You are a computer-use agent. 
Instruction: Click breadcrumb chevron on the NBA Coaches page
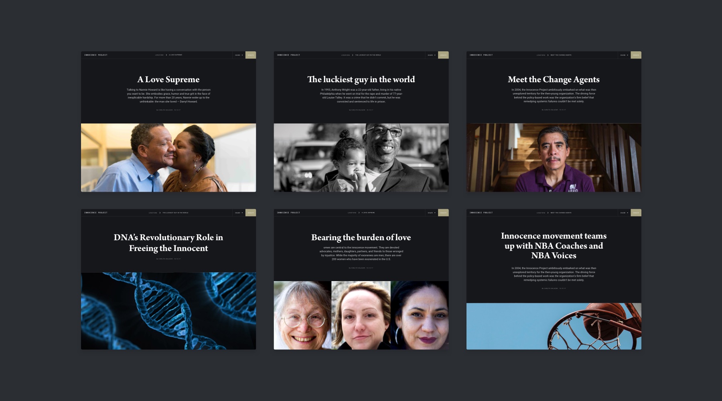coord(548,213)
